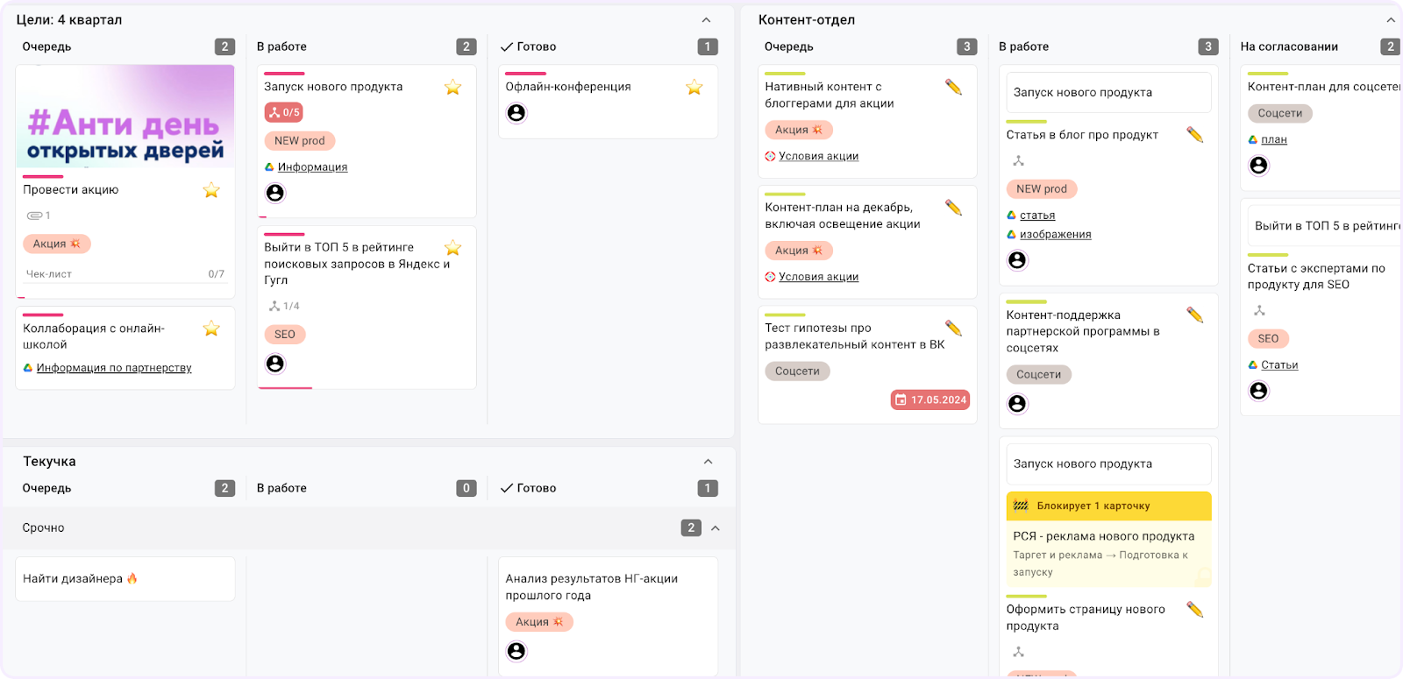Click star on Коллаборация с онлайн-школой card

click(x=211, y=329)
